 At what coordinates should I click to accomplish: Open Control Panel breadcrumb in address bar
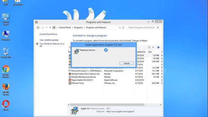pos(65,27)
